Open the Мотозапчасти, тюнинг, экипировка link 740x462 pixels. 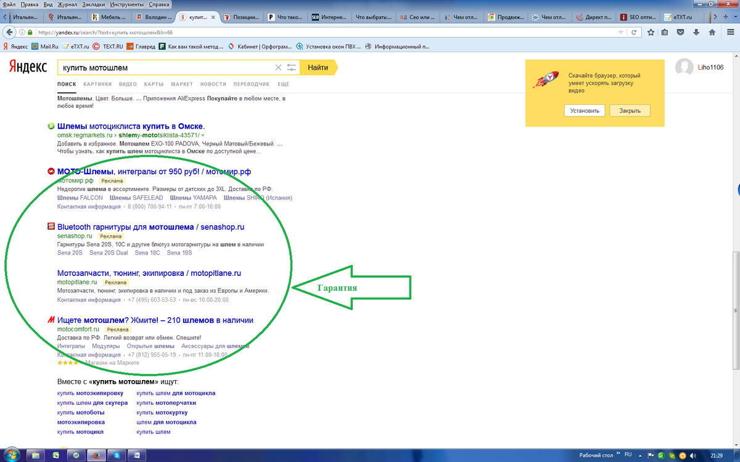(149, 273)
